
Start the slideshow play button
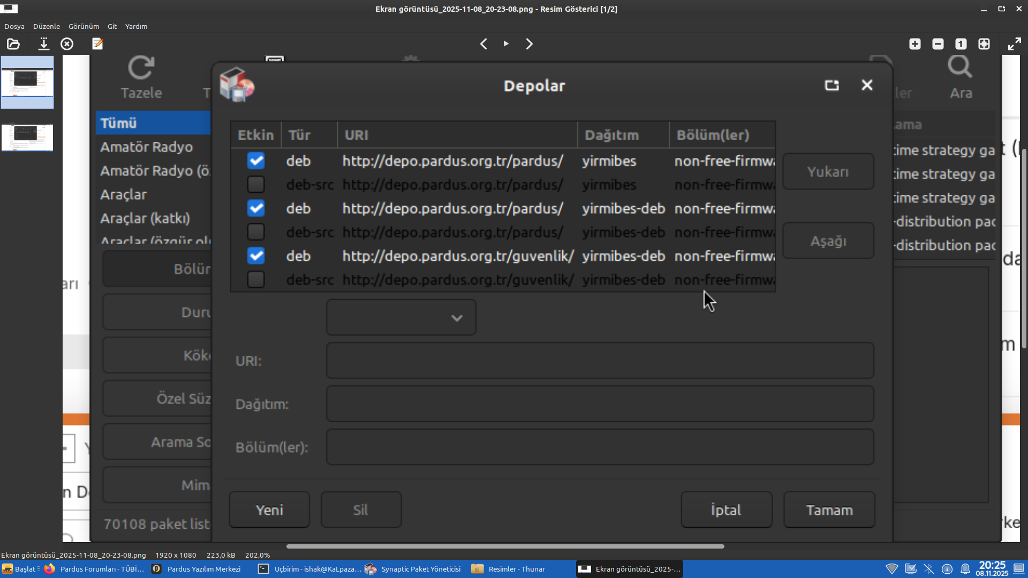pyautogui.click(x=506, y=44)
